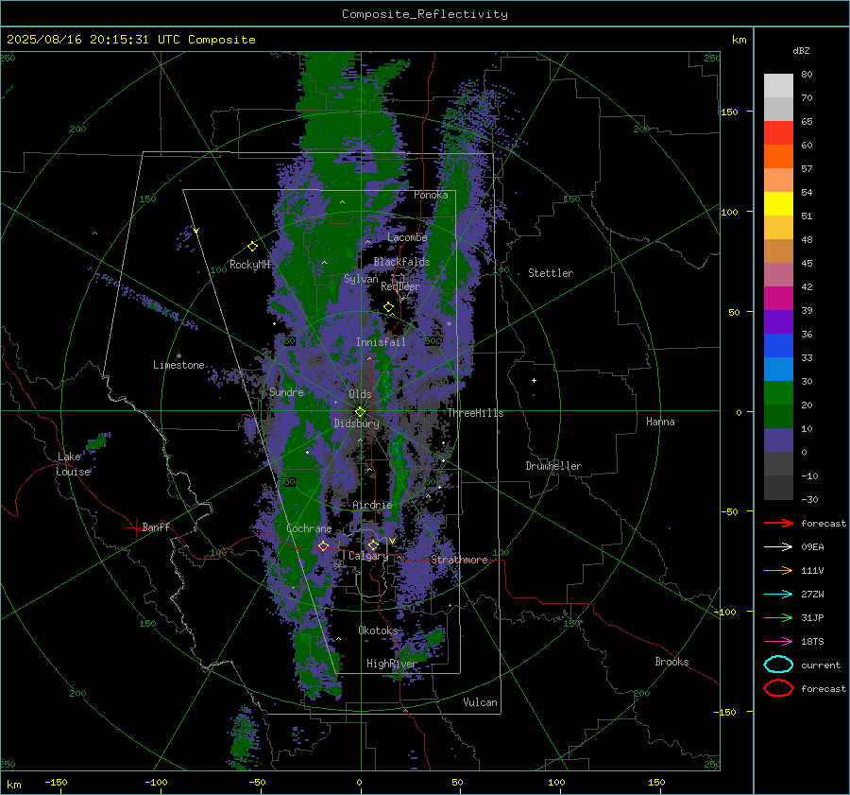Click the 2025/08/16 20:15:31 UTC timestamp
Image resolution: width=850 pixels, height=795 pixels.
point(130,40)
